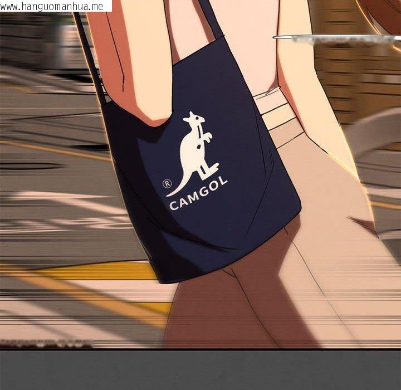Click the blurred white streak at top right

click(x=334, y=39)
